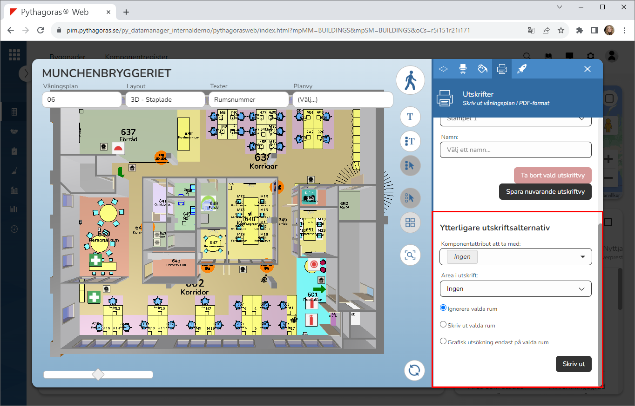
Task: Expand the 'Area i utskrift' dropdown
Action: click(x=515, y=289)
